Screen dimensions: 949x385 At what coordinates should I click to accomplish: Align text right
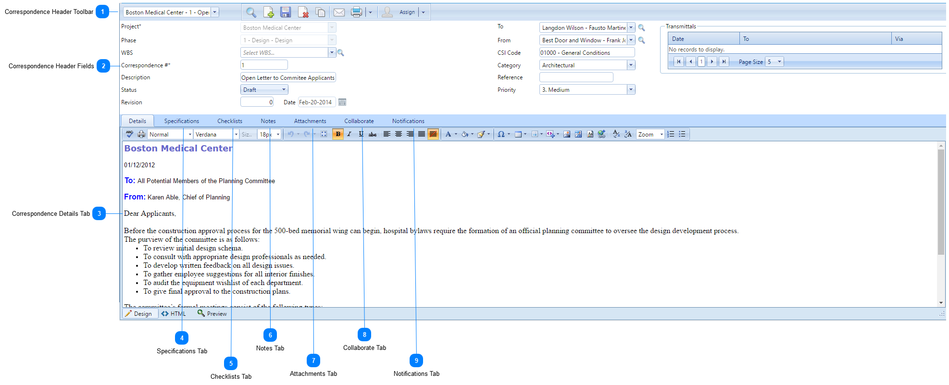click(x=410, y=134)
